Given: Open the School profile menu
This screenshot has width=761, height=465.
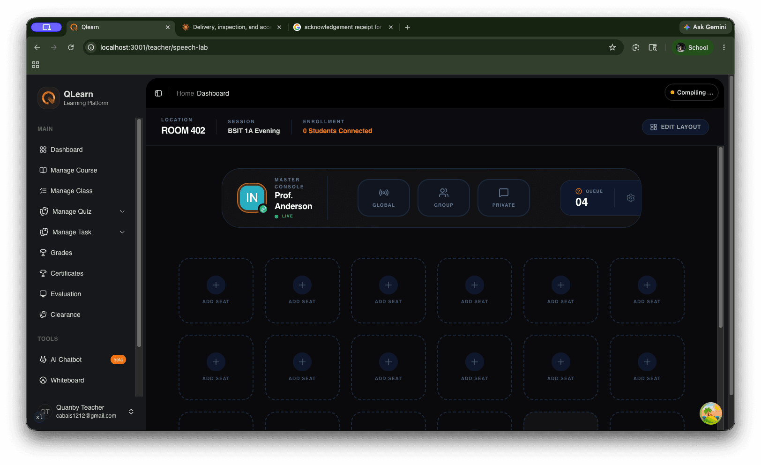Looking at the screenshot, I should coord(693,47).
